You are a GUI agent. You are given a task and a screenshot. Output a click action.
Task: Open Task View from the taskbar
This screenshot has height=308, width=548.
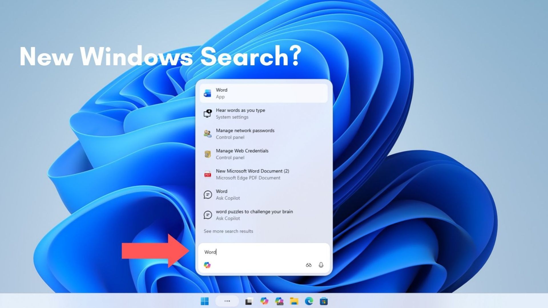249,301
